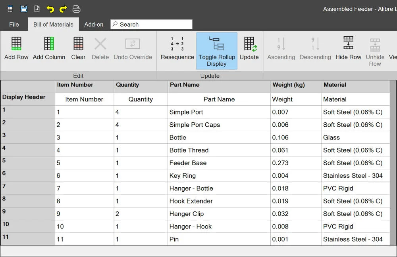Click the Simple Port part name cell

(x=219, y=112)
